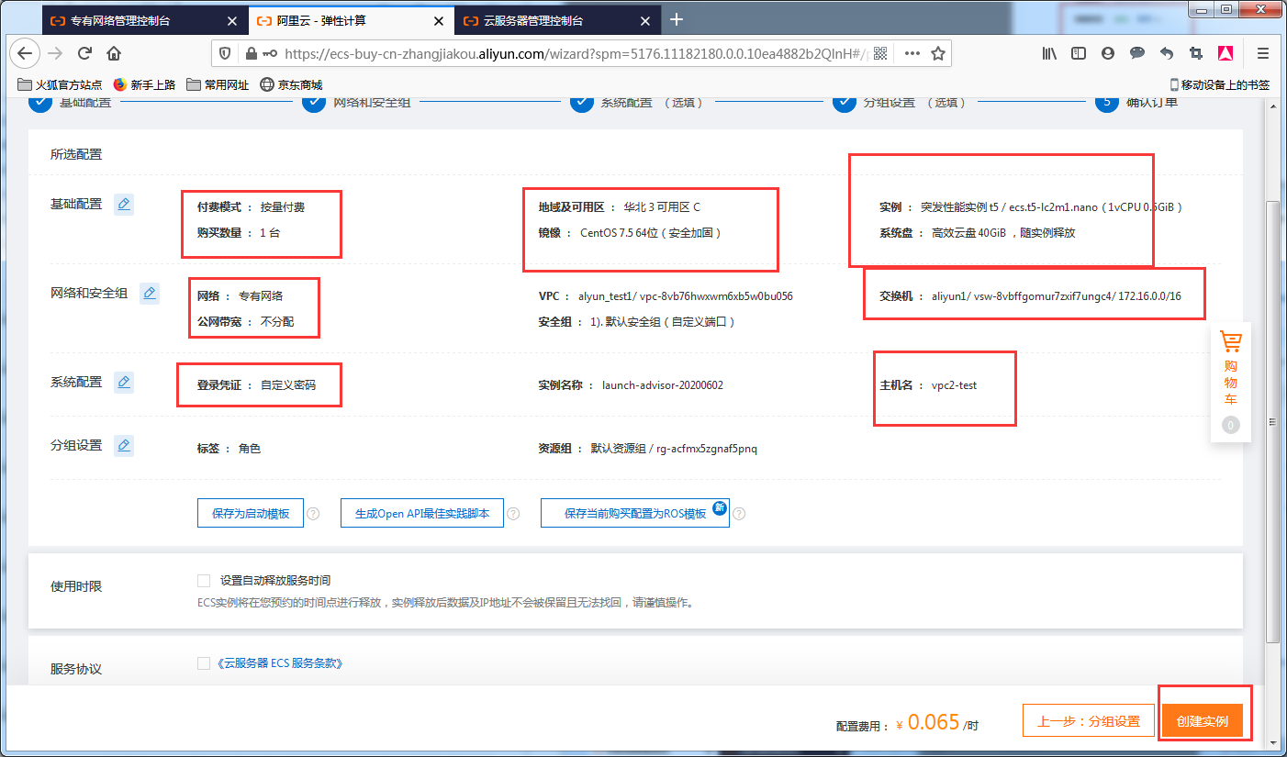Go back with 上一步：分组设置 button
Image resolution: width=1287 pixels, height=757 pixels.
[1088, 721]
